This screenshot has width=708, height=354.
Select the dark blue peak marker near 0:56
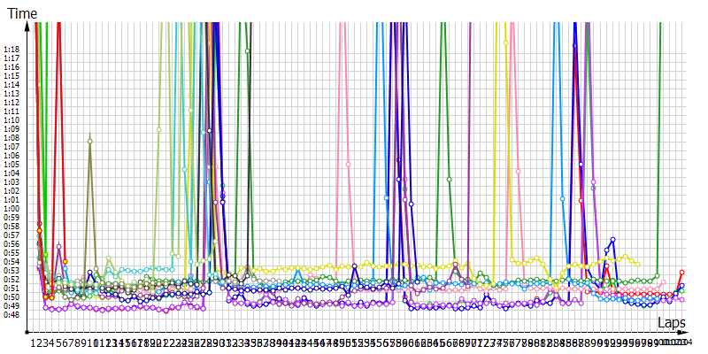(612, 239)
